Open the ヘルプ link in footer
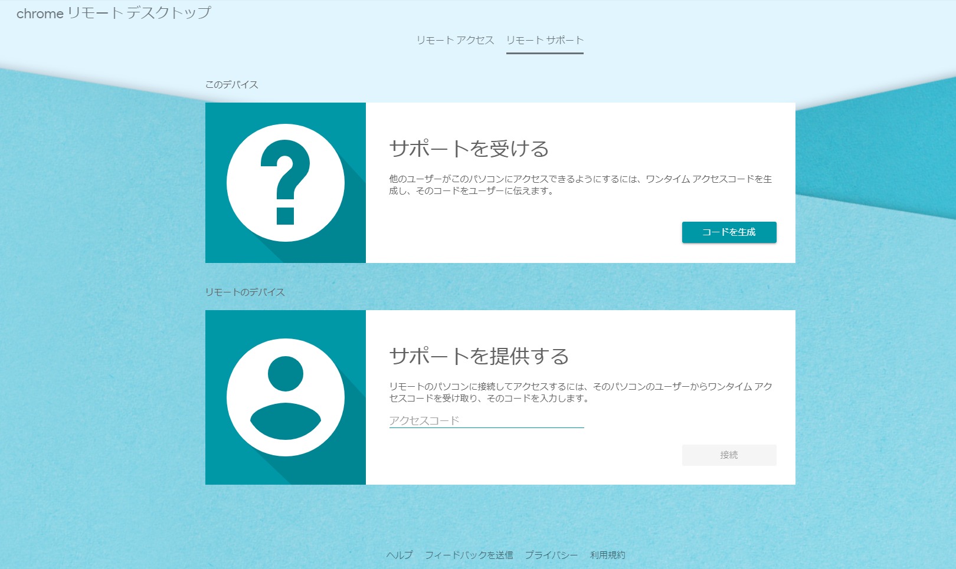 click(400, 555)
